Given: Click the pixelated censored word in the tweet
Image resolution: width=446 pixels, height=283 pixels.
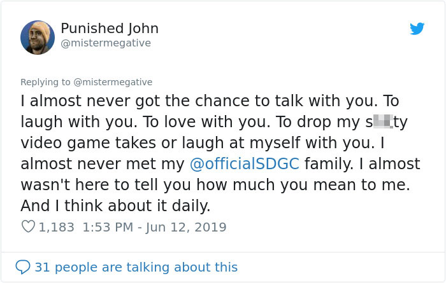Looking at the screenshot, I should coord(378,121).
